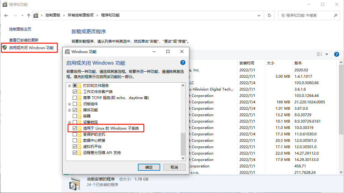344x193 pixels.
Task: Click the forward navigation arrow
Action: [15, 16]
